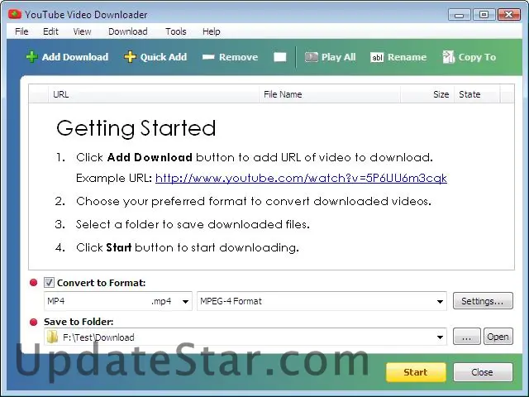Click the Remove toolbar button
This screenshot has width=529, height=397.
(x=230, y=57)
